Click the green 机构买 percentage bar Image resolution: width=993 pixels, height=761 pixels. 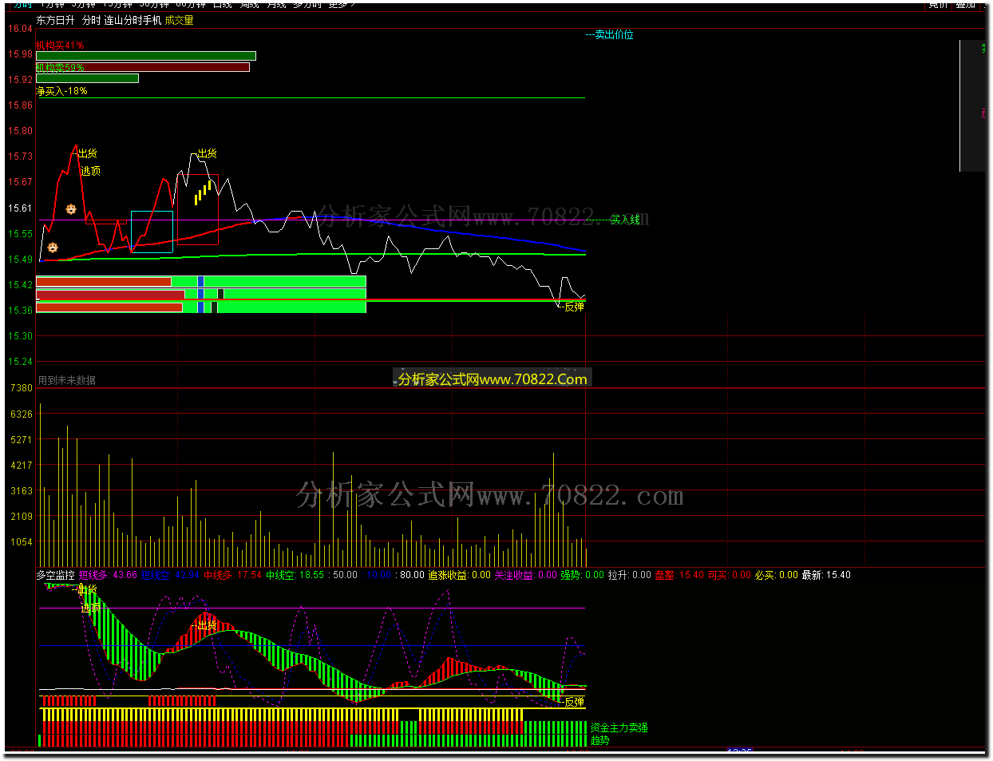tap(146, 56)
